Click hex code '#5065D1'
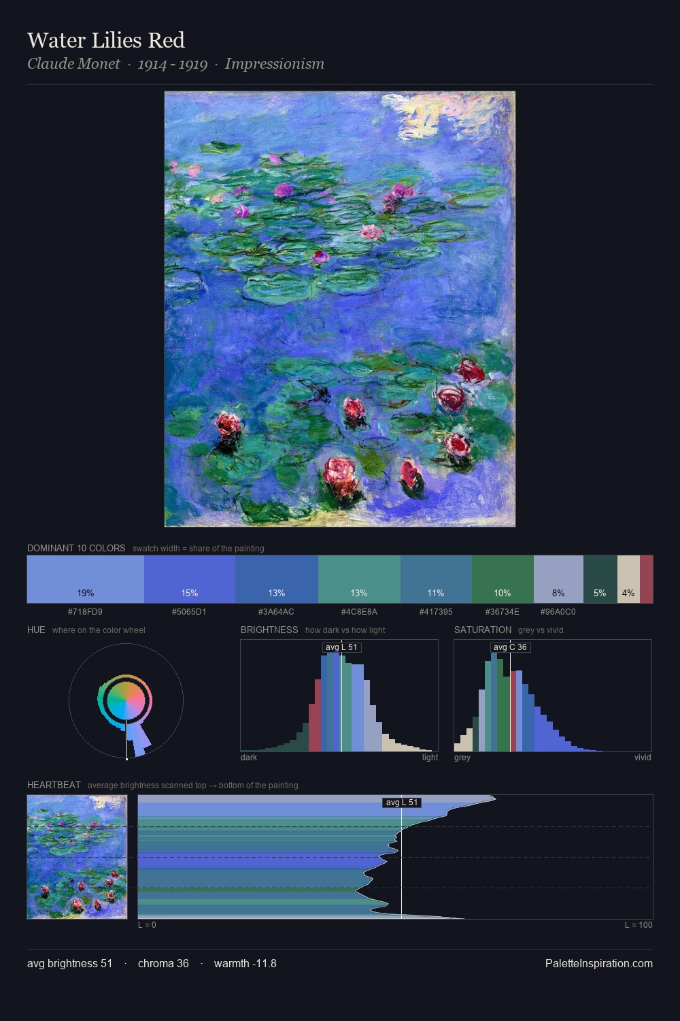680x1021 pixels. [189, 612]
